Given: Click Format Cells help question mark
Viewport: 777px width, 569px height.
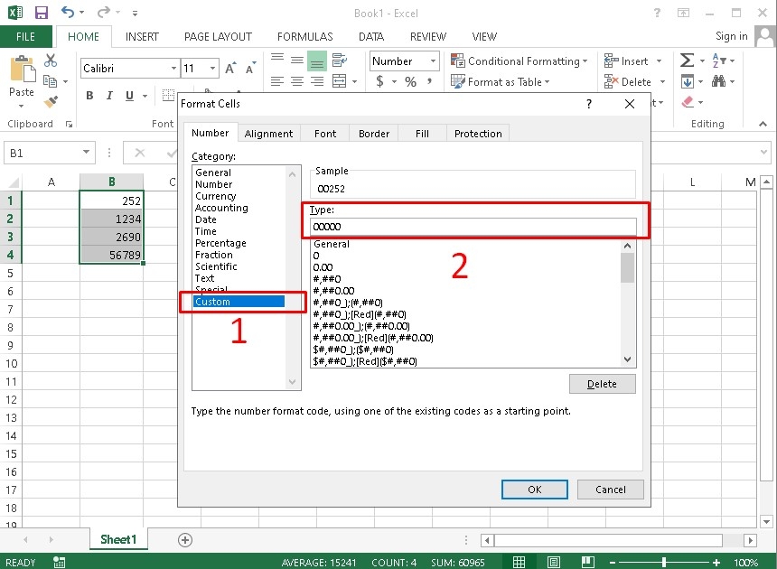Looking at the screenshot, I should pos(589,104).
